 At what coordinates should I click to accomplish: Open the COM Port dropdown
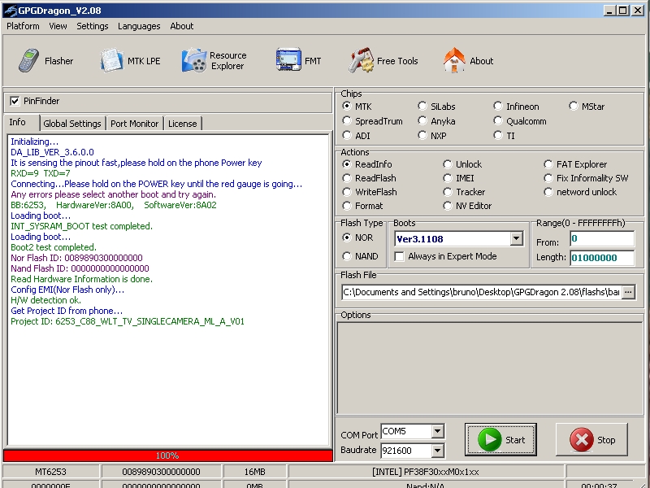coord(437,432)
